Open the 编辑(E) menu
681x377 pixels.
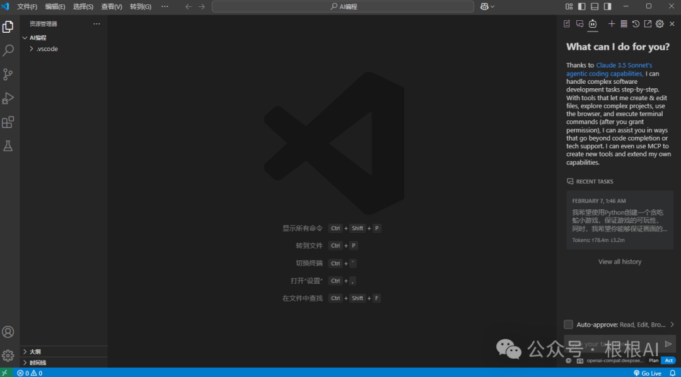coord(55,6)
